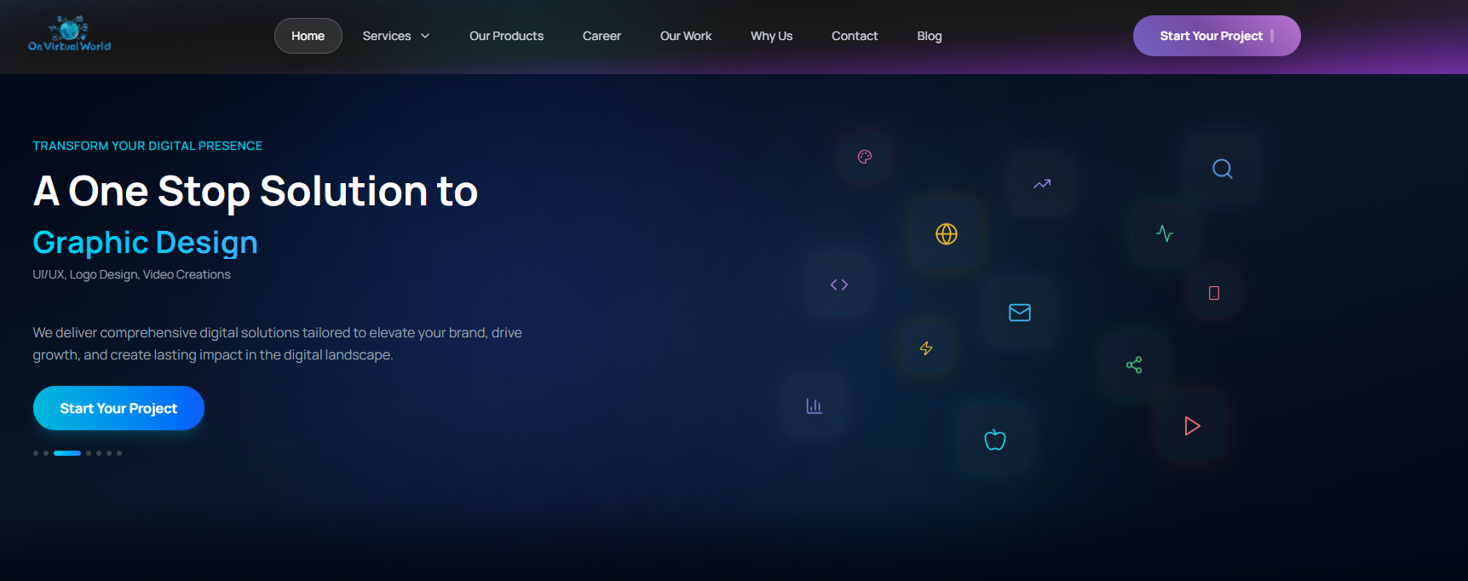Open the Career page

pyautogui.click(x=602, y=36)
